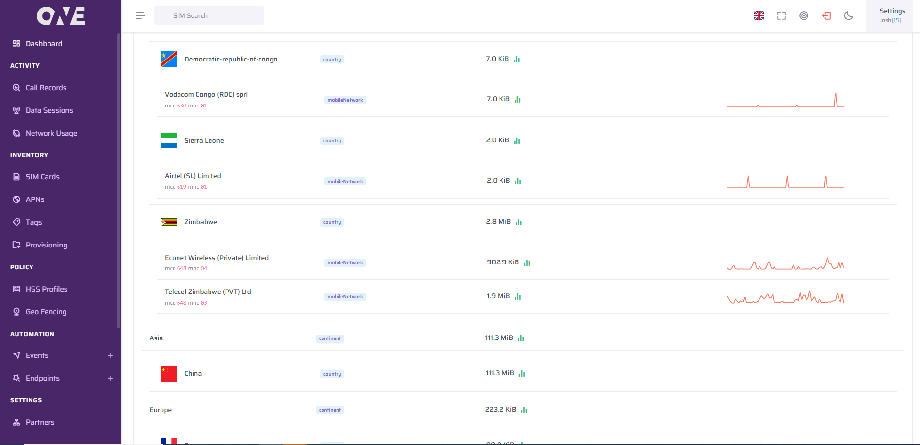Open chart icon for Asia 111.3 MiB
The height and width of the screenshot is (445, 920).
pos(521,338)
